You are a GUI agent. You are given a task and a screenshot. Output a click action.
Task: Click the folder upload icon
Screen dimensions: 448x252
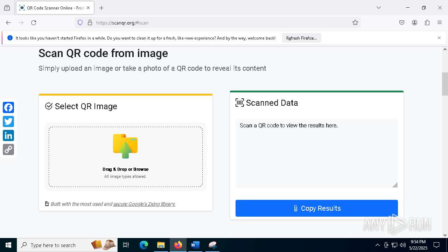tap(125, 146)
